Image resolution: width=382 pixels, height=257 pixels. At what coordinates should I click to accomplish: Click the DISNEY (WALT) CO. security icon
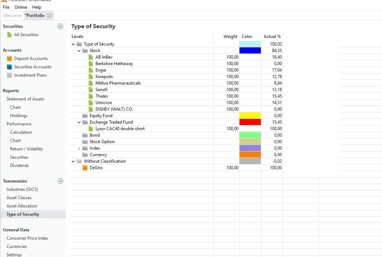tap(91, 109)
